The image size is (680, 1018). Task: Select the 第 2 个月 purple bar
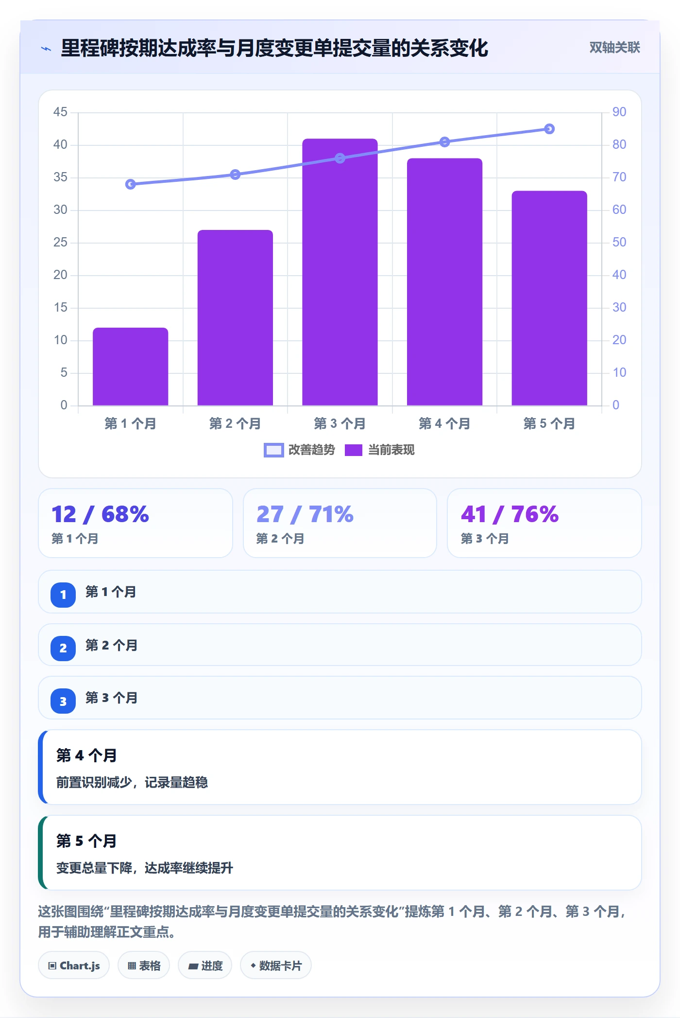point(235,317)
